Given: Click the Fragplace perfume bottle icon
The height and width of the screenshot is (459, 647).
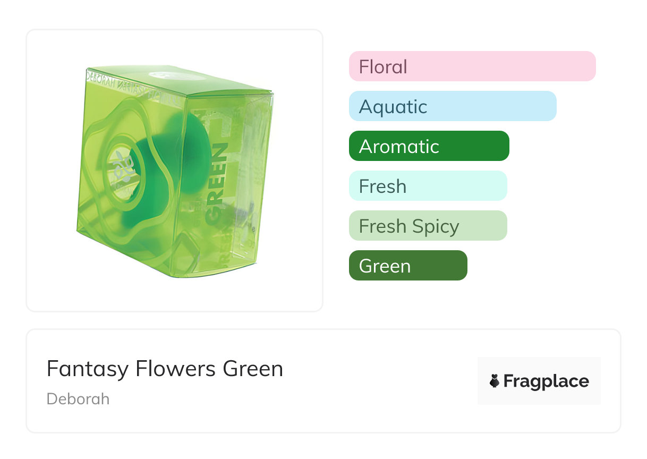Looking at the screenshot, I should pos(495,381).
